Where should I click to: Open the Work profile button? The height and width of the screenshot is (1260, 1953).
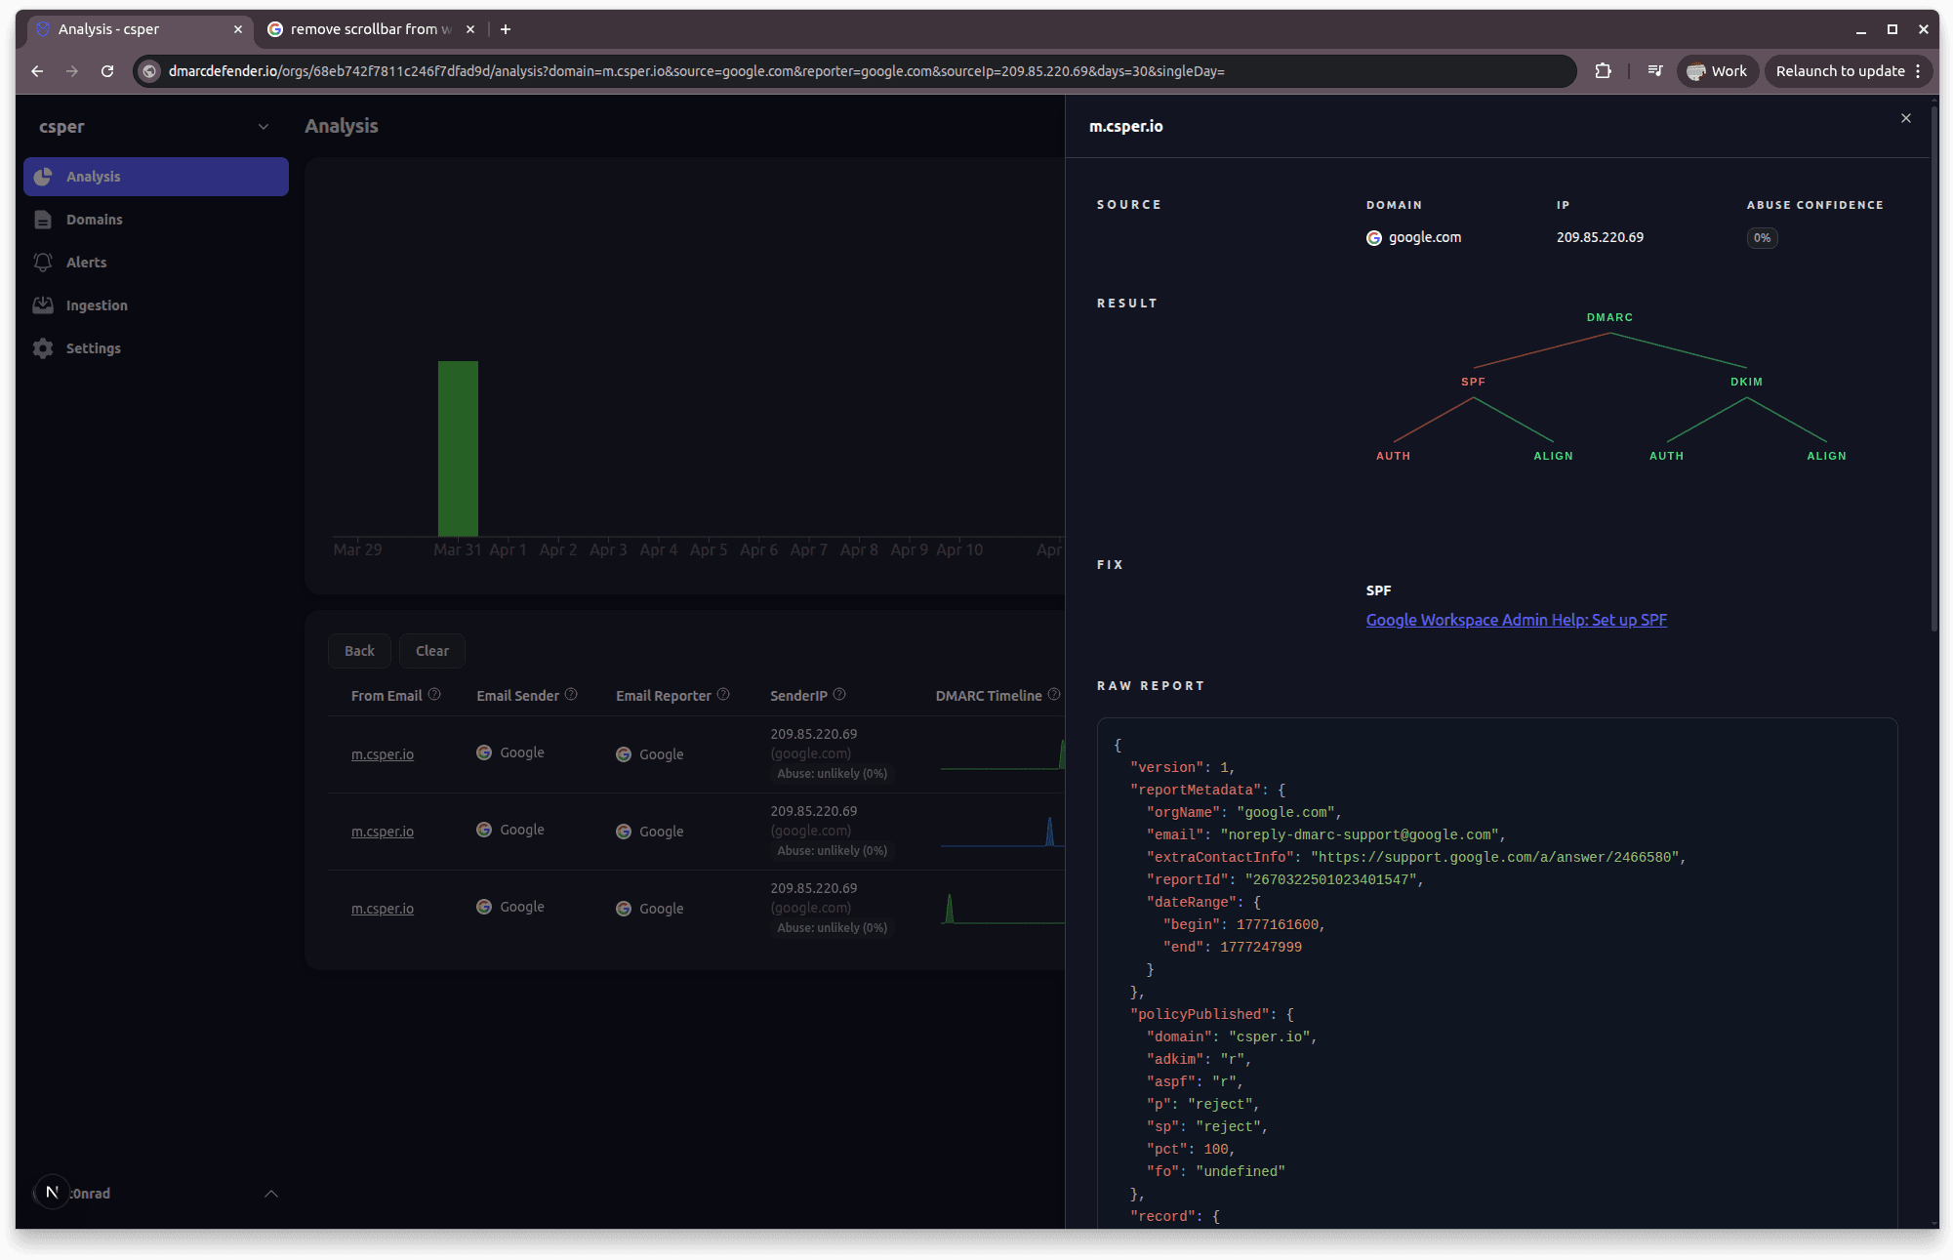coord(1717,71)
